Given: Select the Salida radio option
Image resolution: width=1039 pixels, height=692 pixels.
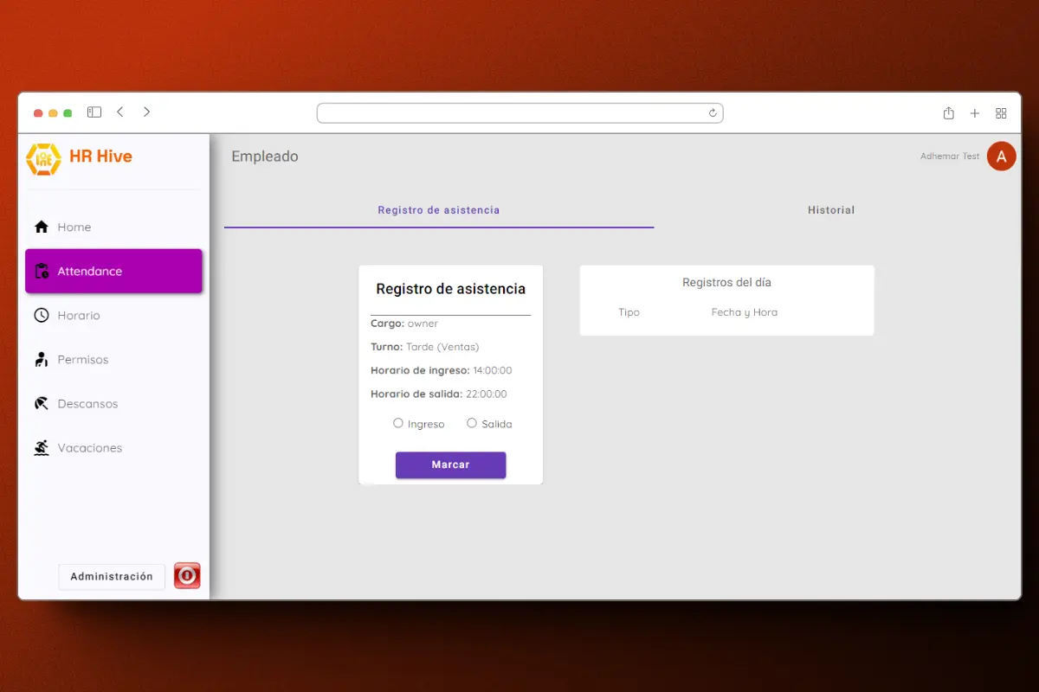Looking at the screenshot, I should (x=472, y=423).
